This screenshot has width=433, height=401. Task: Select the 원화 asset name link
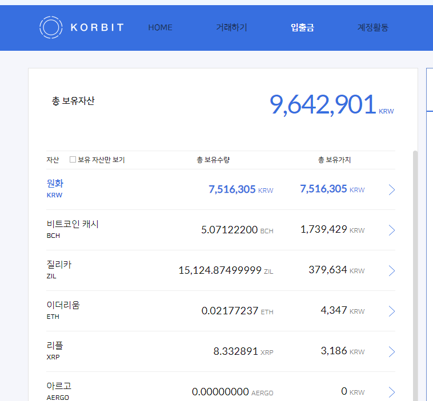(55, 184)
